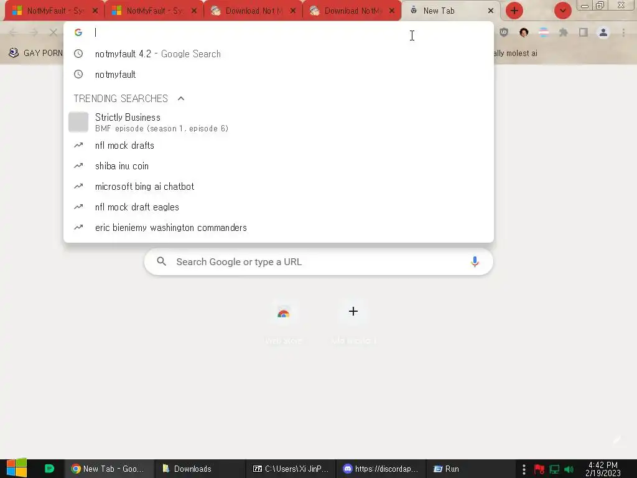The width and height of the screenshot is (637, 478).
Task: Start voice search with microphone icon
Action: click(x=475, y=262)
